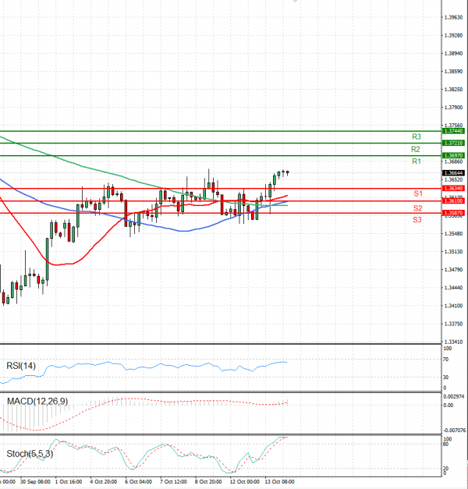468x489 pixels.
Task: Click the S3 support label
Action: pos(417,220)
